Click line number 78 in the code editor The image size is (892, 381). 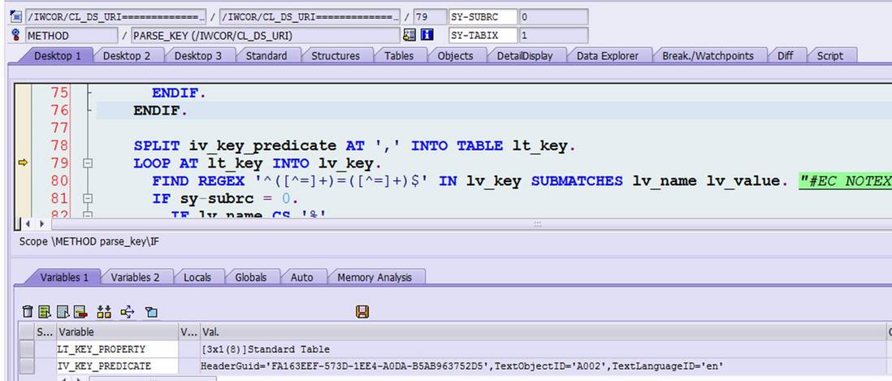pyautogui.click(x=59, y=145)
